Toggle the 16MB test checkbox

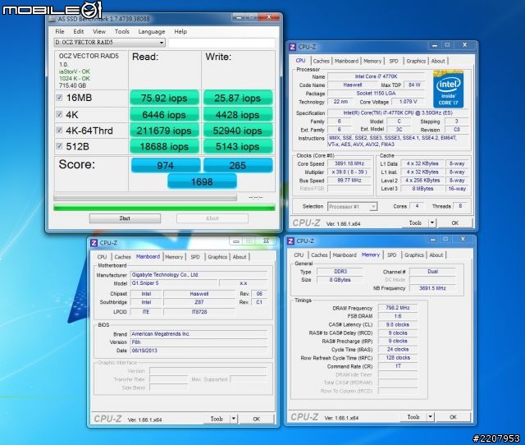click(x=59, y=98)
